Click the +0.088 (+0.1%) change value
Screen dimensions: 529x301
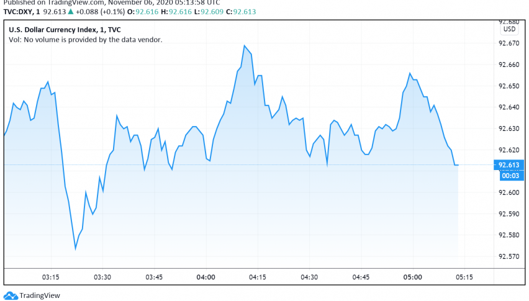pos(100,12)
